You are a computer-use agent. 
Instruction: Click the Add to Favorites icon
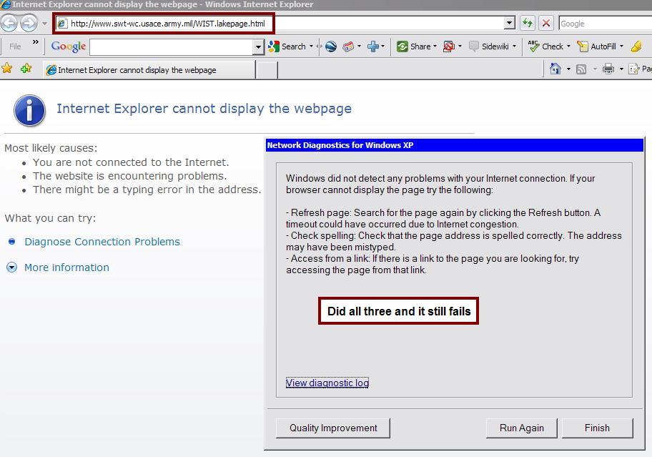point(26,69)
